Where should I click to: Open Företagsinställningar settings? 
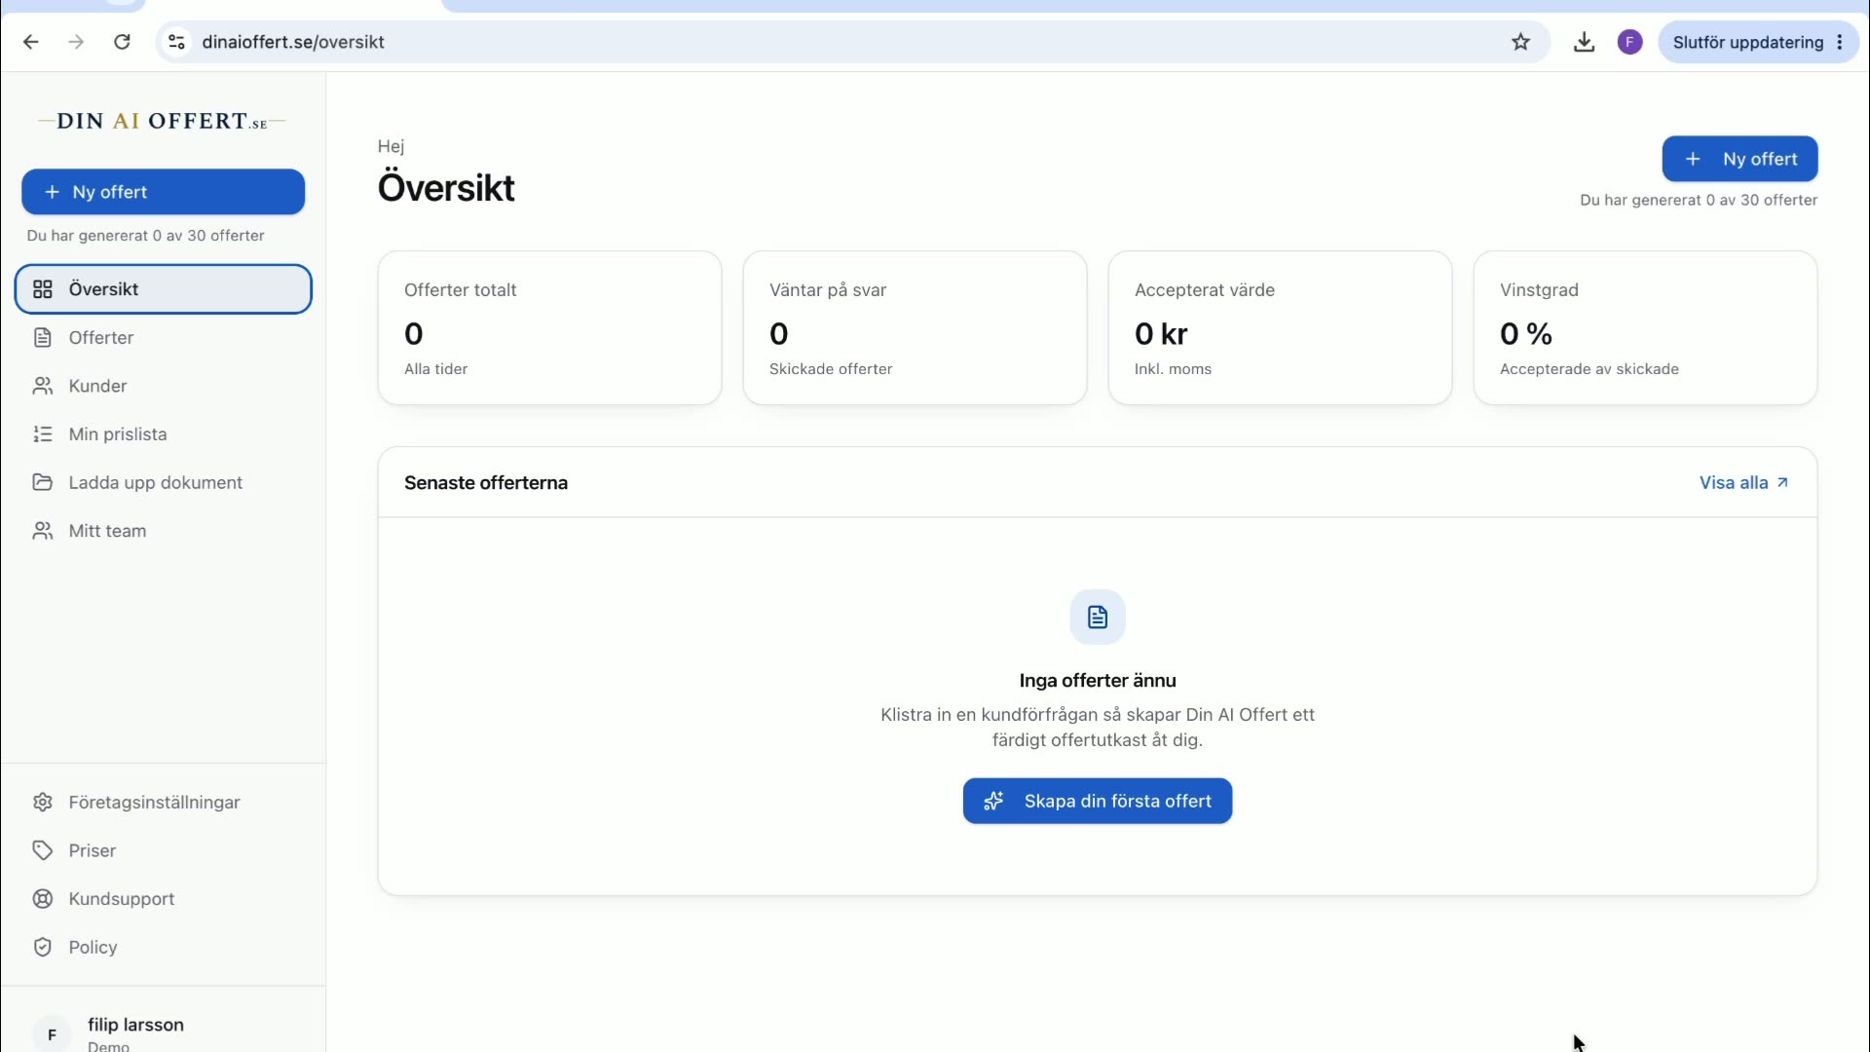[x=164, y=803]
